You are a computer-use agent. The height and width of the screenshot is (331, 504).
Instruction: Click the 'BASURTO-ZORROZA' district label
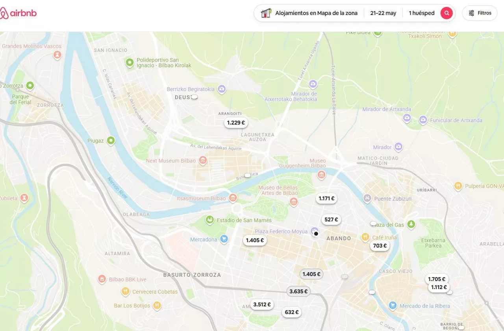click(192, 275)
